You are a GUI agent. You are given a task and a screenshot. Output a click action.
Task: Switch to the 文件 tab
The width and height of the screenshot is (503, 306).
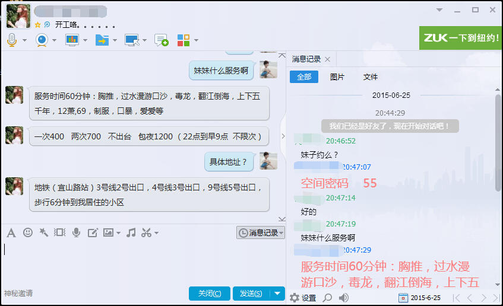pos(371,77)
